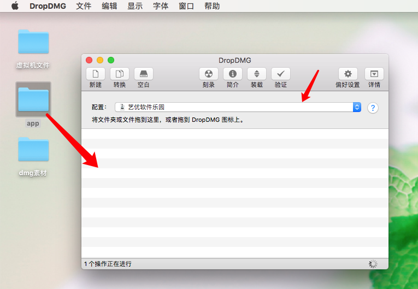Click the 刻录 (Burn) toolbar icon
This screenshot has height=289, width=418.
point(209,74)
